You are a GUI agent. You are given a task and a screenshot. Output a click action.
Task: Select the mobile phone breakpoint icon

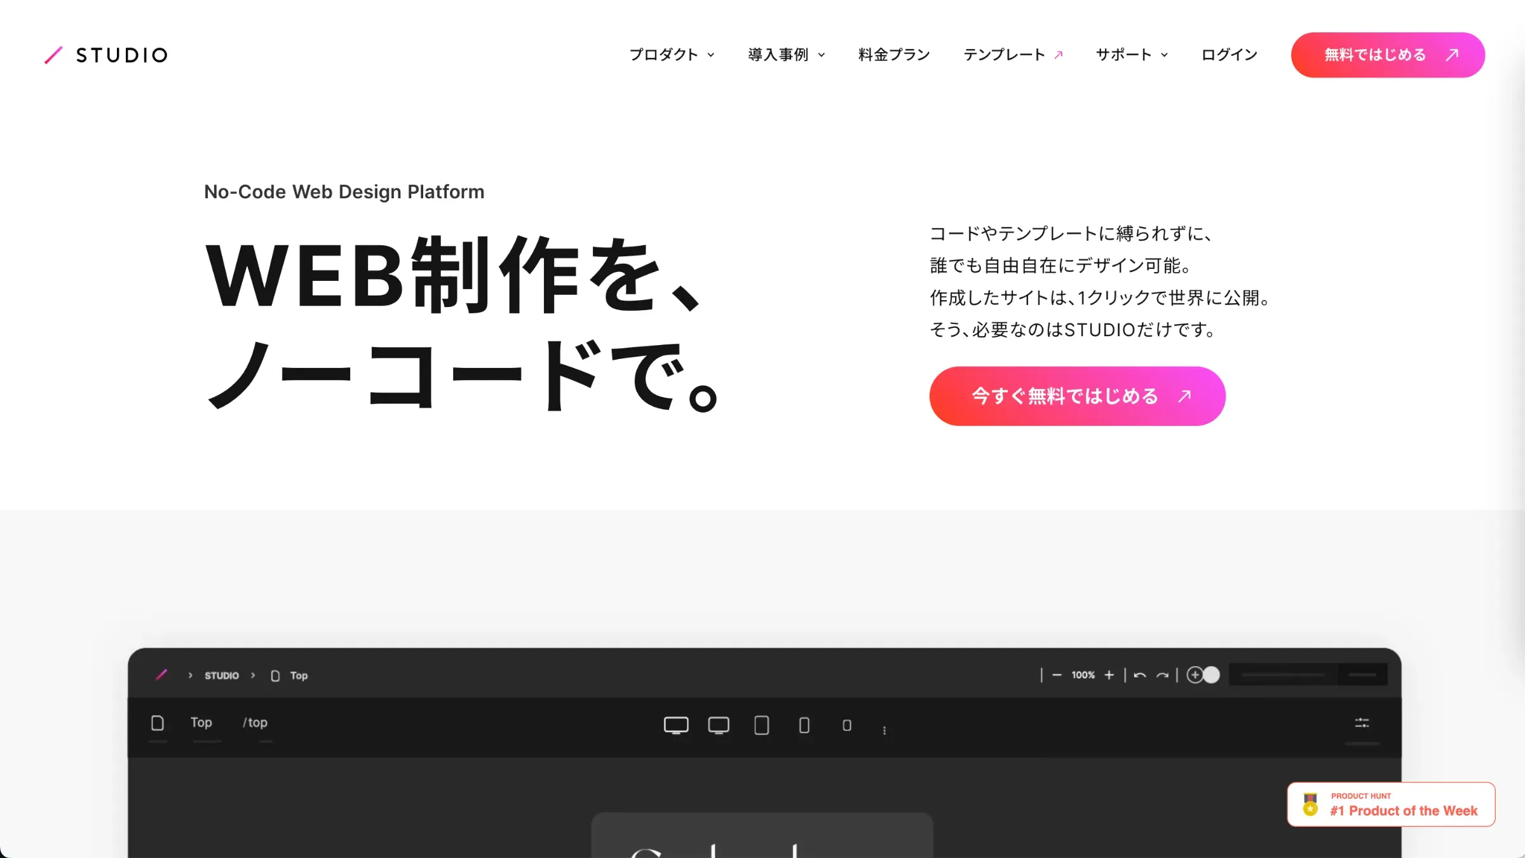point(804,725)
